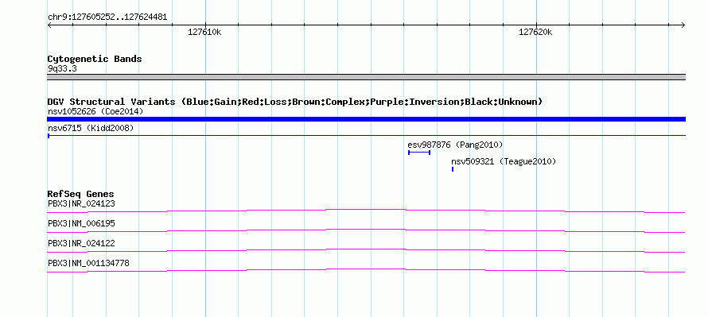Click the PBX3|NM_001134778 transcript label
Screen dimensions: 708x317
(88, 263)
